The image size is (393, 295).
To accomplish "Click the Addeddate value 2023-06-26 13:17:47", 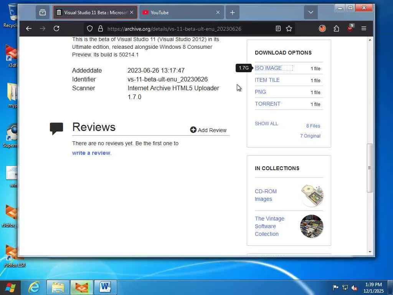I will click(156, 71).
